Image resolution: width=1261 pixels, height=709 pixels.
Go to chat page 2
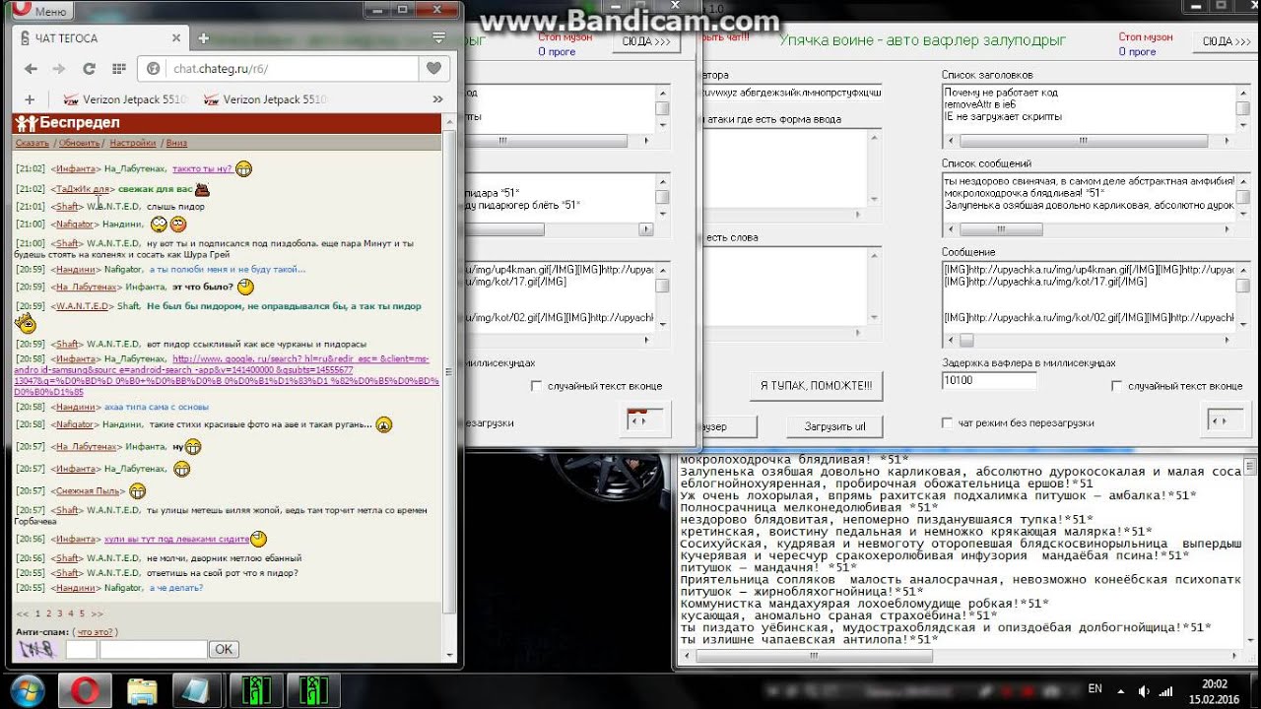pos(47,613)
